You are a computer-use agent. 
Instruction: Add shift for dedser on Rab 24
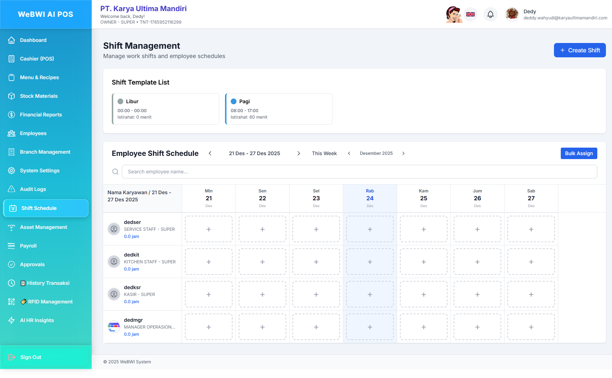click(370, 229)
